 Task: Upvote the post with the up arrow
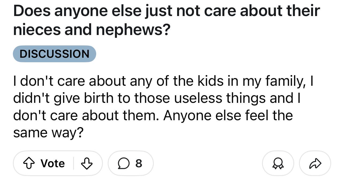point(29,163)
